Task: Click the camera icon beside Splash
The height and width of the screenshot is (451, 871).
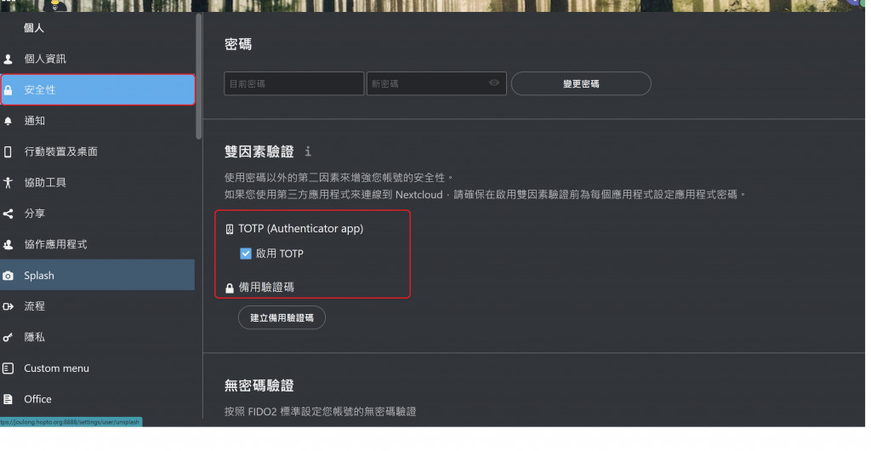Action: 8,276
